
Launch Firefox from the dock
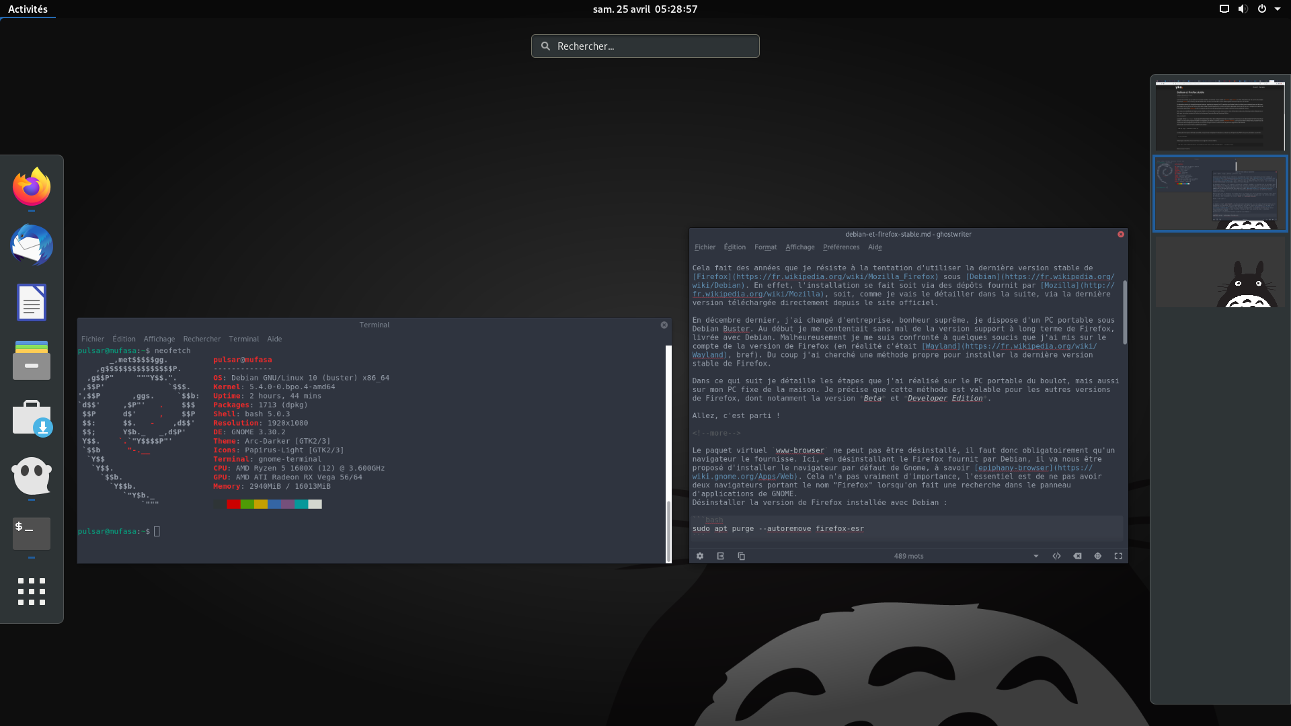click(x=32, y=187)
